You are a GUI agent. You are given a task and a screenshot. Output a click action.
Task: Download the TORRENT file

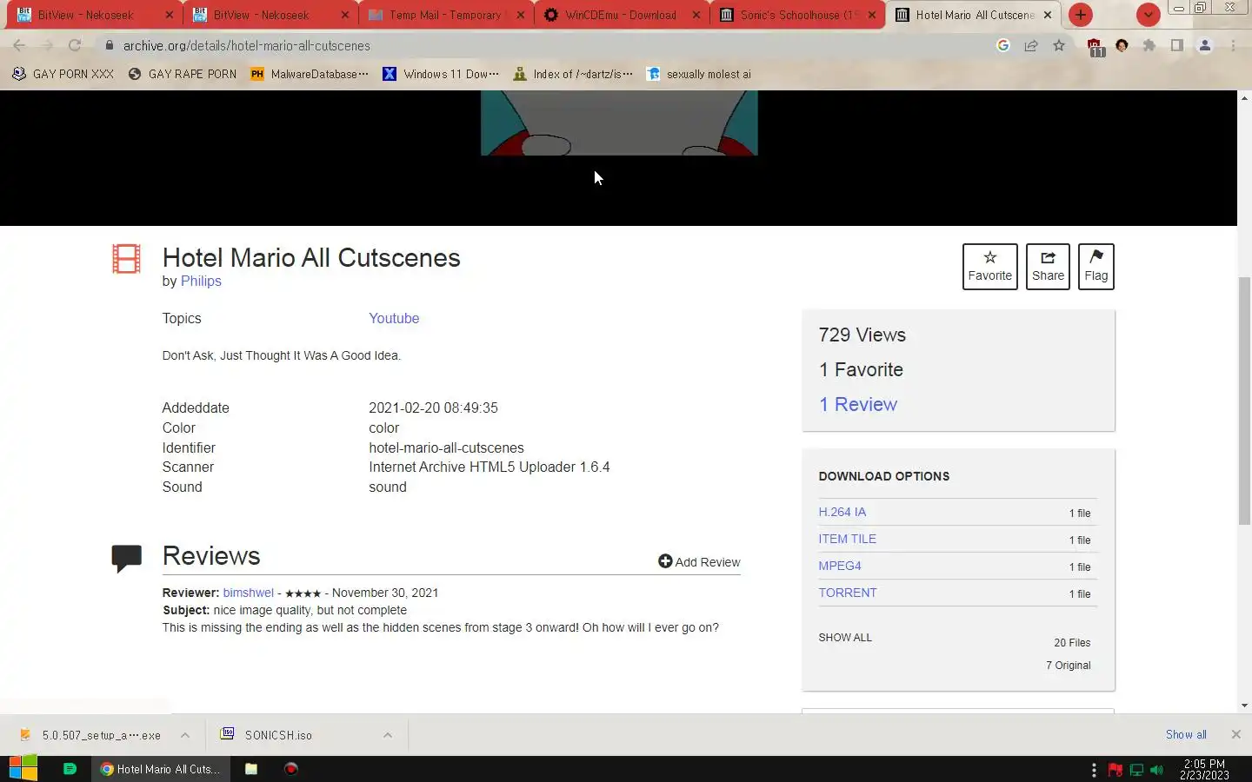847,593
